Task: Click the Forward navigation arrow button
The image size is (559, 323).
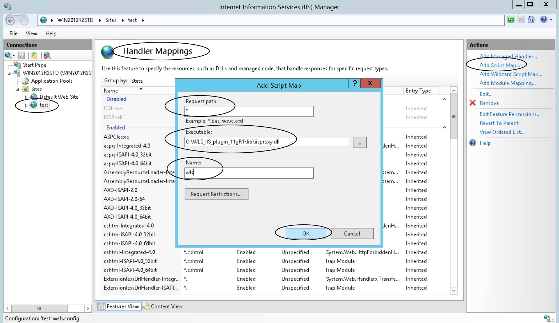Action: 24,21
